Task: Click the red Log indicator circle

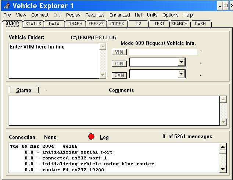Action: coord(92,137)
